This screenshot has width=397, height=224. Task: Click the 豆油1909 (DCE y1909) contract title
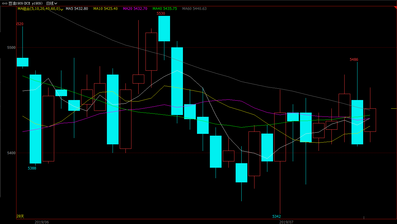(x=26, y=3)
